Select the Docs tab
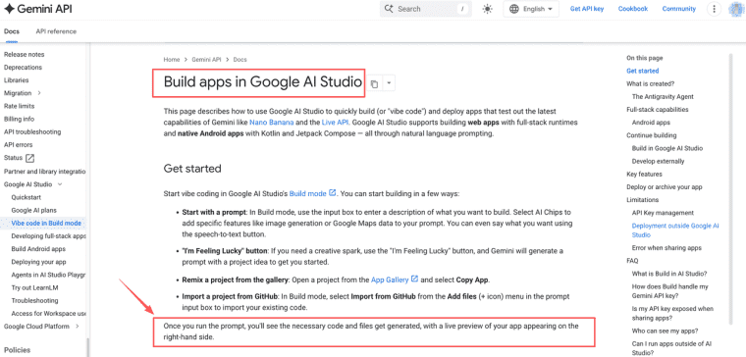Screen dimensions: 746x357 [x=12, y=31]
